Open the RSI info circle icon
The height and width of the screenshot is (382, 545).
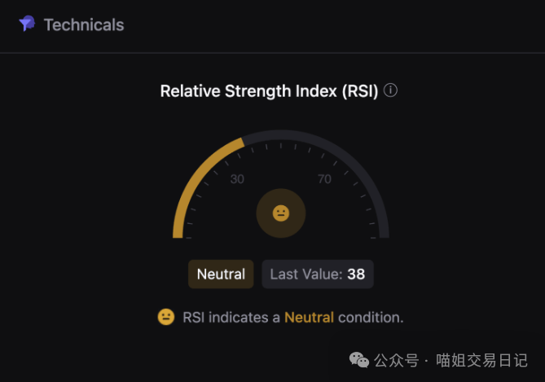(390, 90)
